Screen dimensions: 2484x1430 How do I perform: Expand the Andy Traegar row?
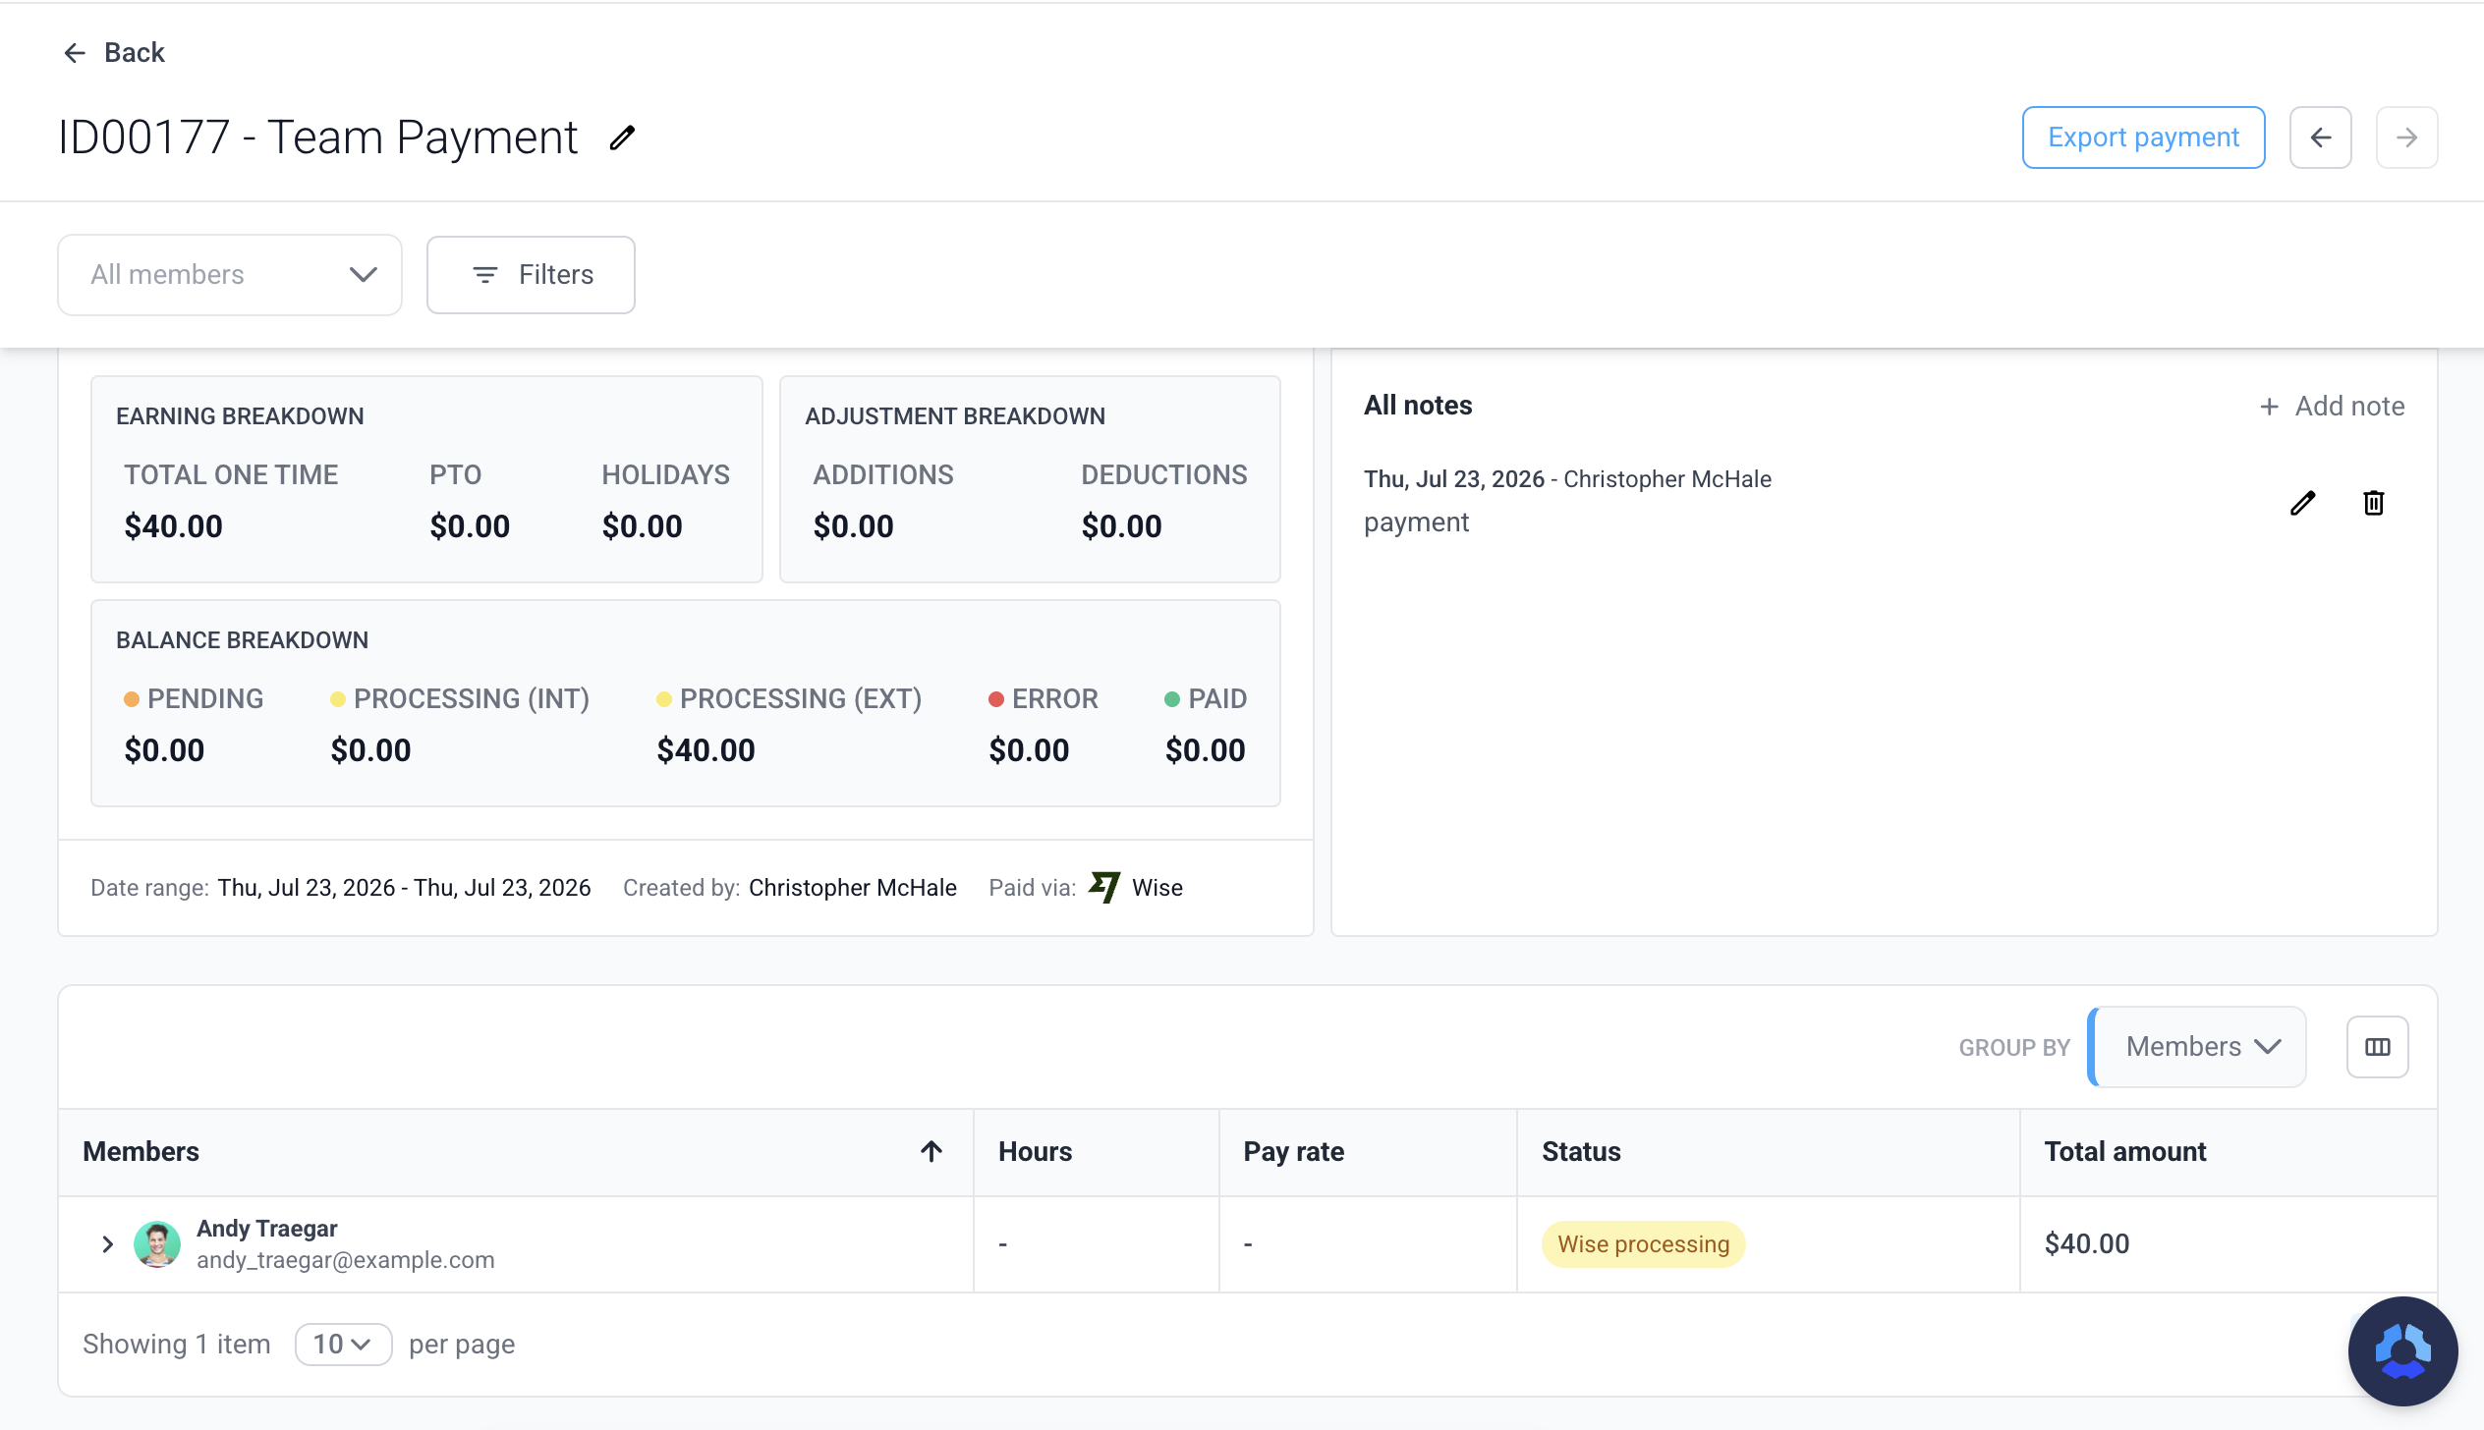coord(107,1244)
